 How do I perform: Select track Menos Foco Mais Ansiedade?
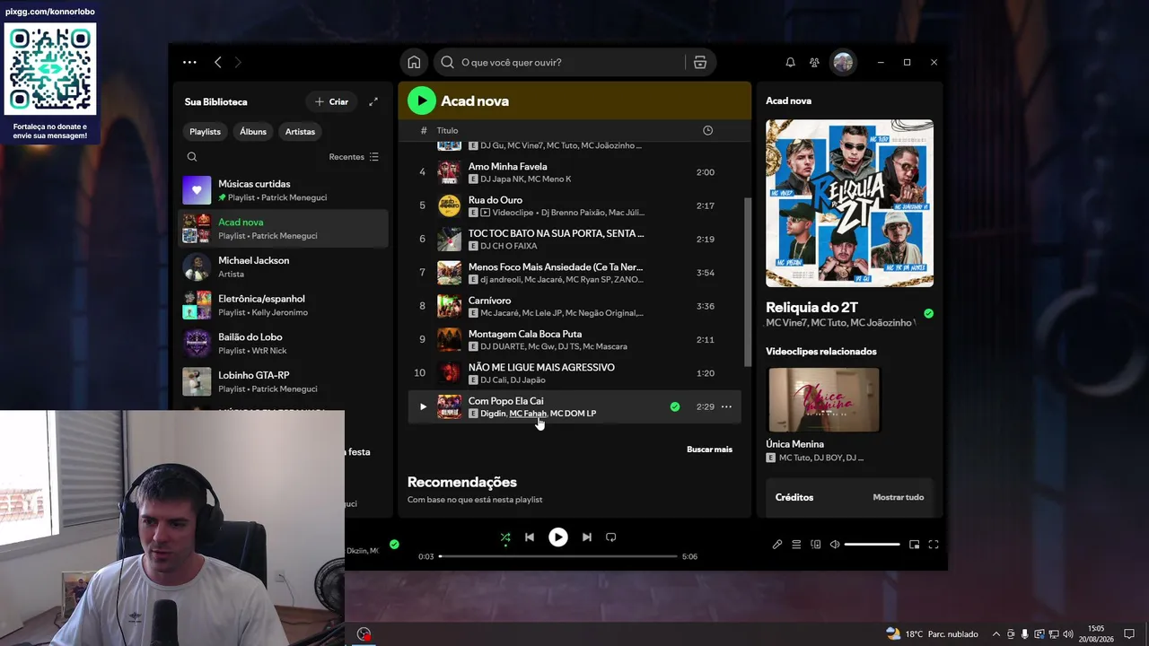pyautogui.click(x=574, y=273)
